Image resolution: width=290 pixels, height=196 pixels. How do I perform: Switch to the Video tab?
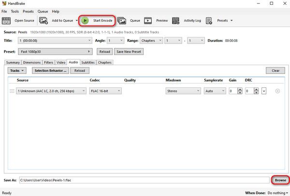point(61,62)
